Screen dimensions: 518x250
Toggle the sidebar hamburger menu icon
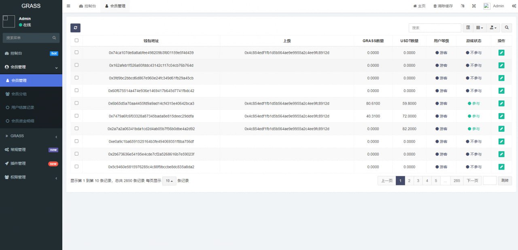pos(68,6)
